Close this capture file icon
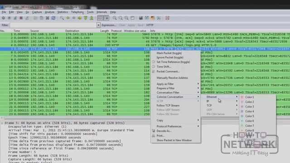 47,18
